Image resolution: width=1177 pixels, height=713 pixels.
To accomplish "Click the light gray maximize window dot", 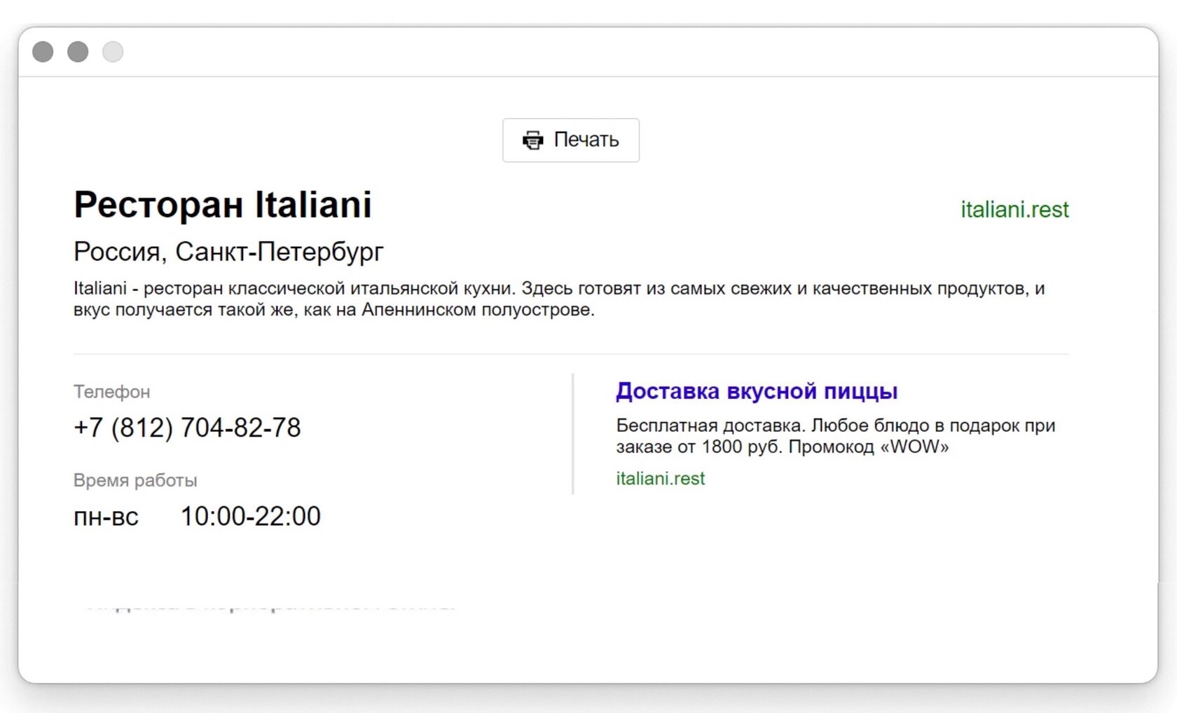I will click(113, 52).
